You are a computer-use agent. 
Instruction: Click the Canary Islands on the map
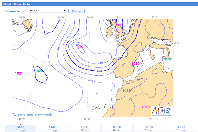click(x=98, y=108)
